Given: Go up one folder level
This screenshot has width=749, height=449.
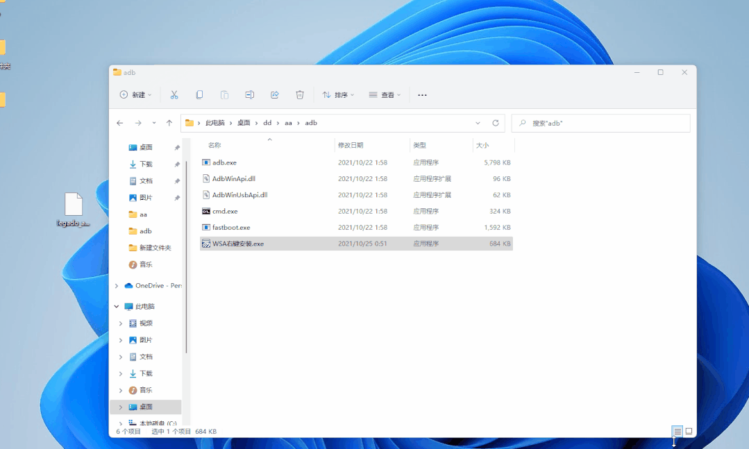Looking at the screenshot, I should coord(169,123).
